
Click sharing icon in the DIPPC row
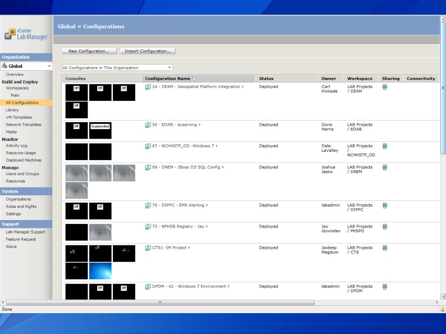[x=385, y=205]
